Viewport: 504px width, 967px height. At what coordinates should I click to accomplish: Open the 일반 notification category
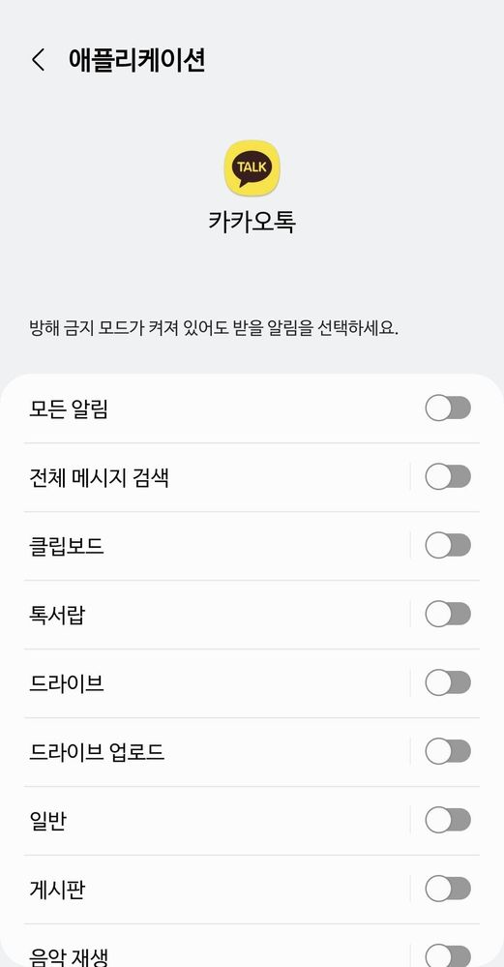coord(48,821)
